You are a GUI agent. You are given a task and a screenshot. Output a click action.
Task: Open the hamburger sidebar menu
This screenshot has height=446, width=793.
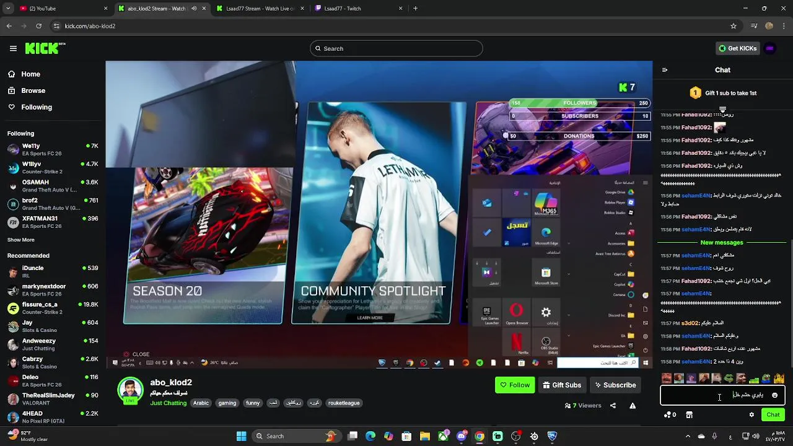pyautogui.click(x=13, y=48)
